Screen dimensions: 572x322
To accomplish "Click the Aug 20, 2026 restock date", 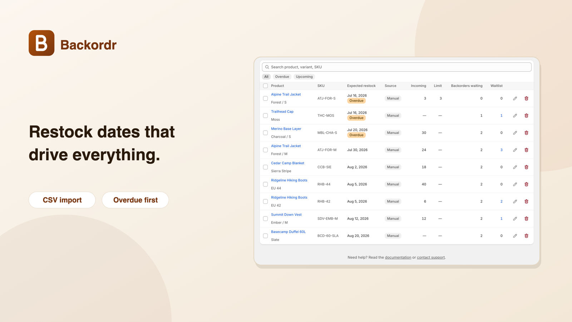I will pos(358,236).
